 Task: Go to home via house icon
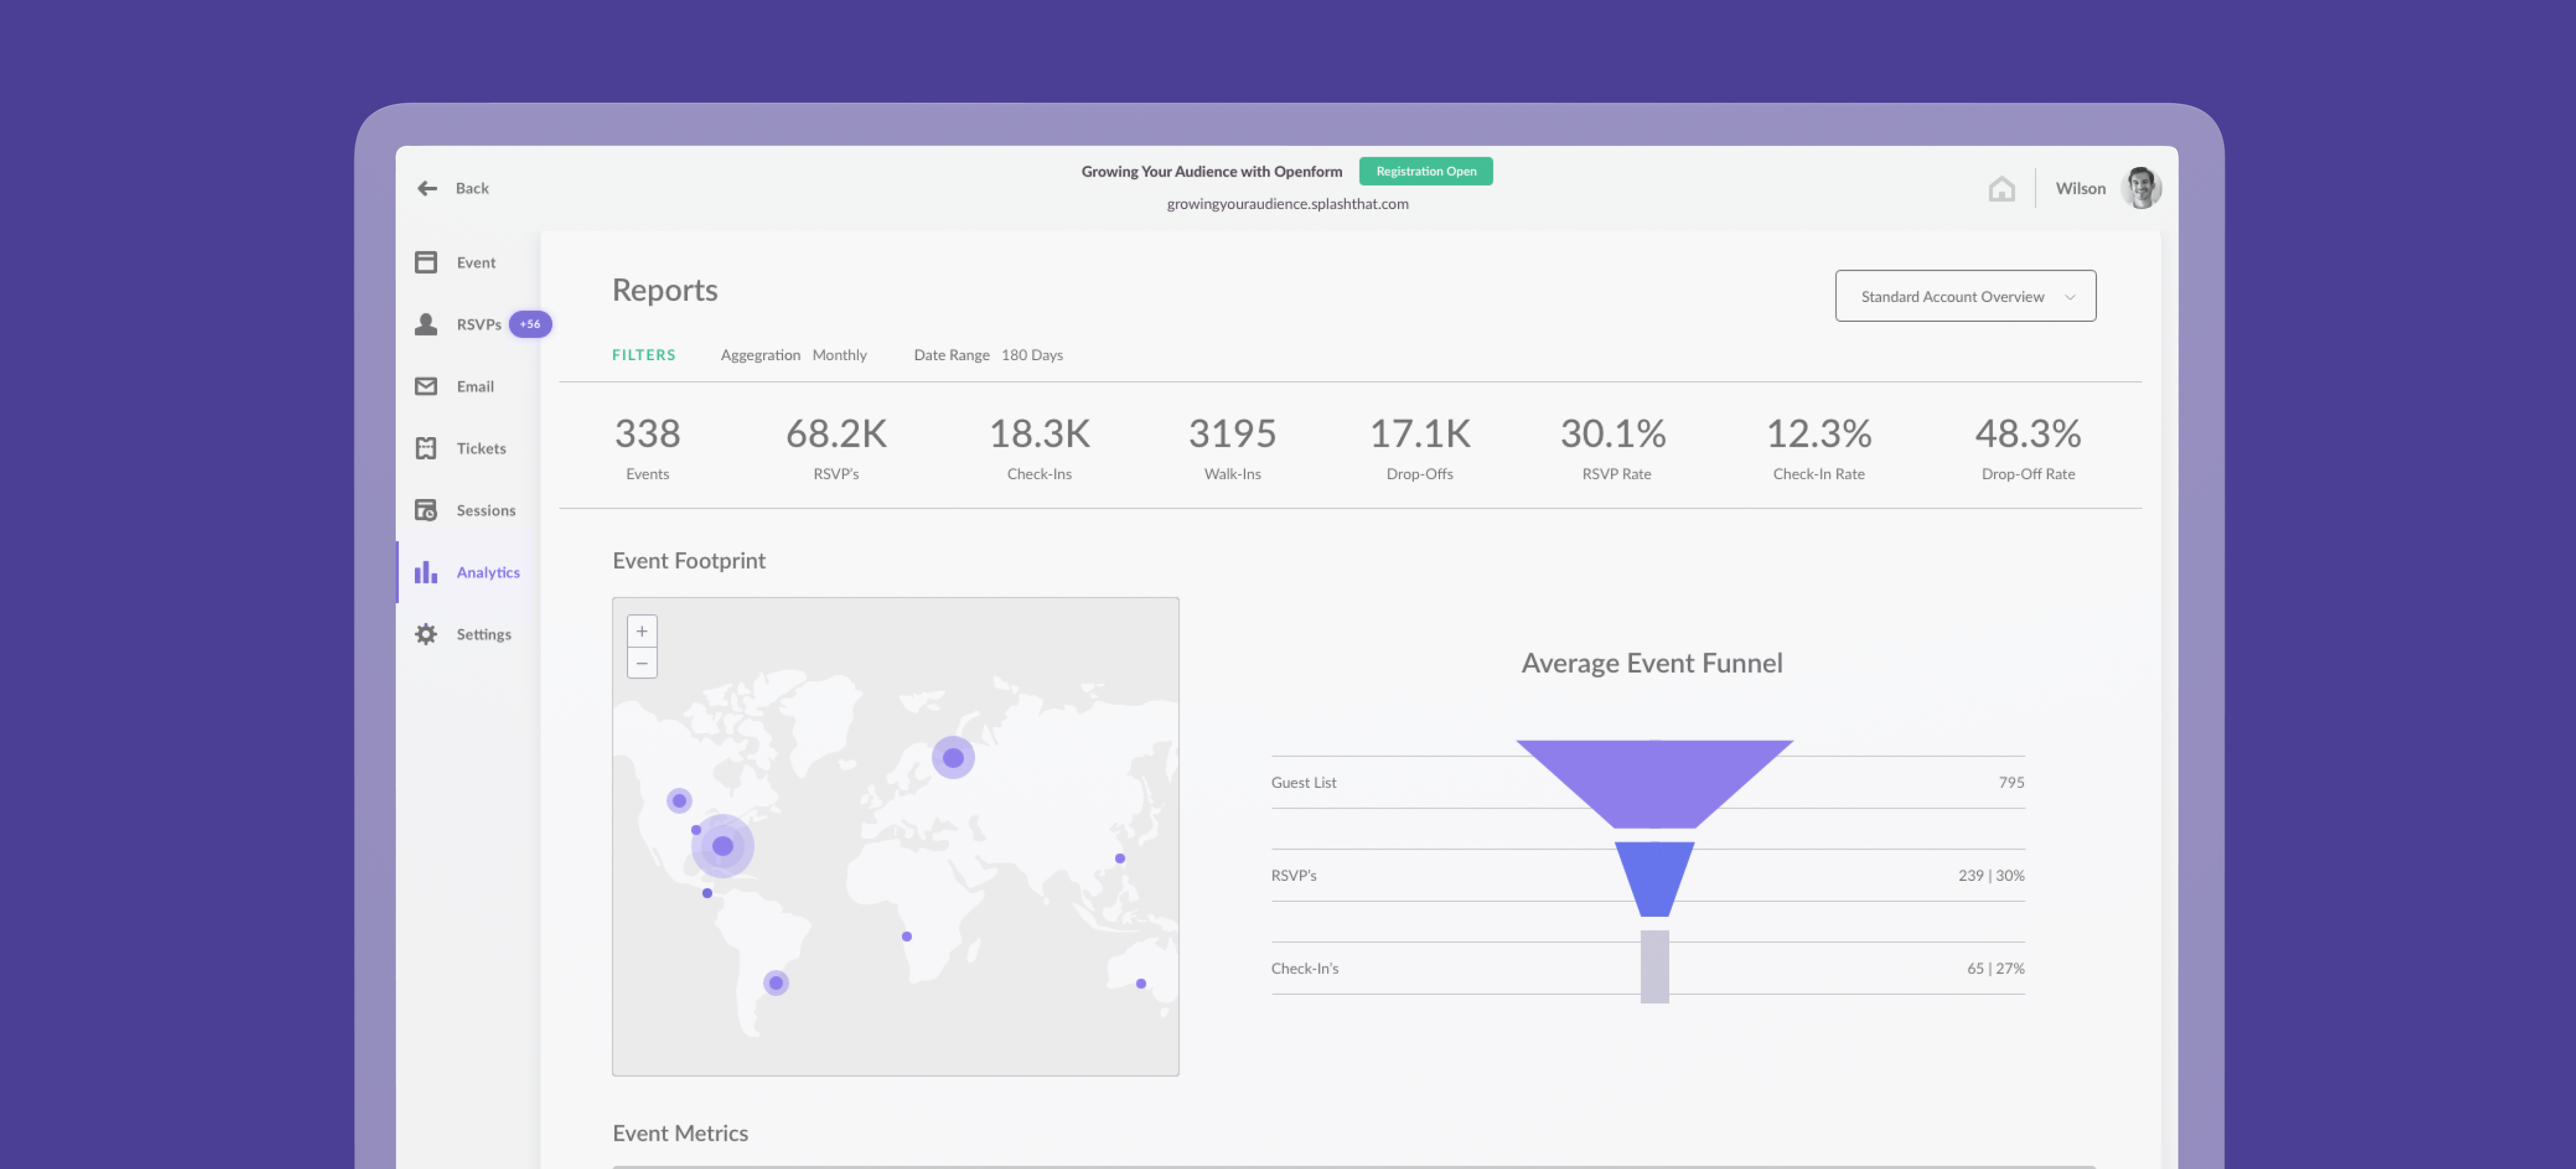click(x=2001, y=188)
